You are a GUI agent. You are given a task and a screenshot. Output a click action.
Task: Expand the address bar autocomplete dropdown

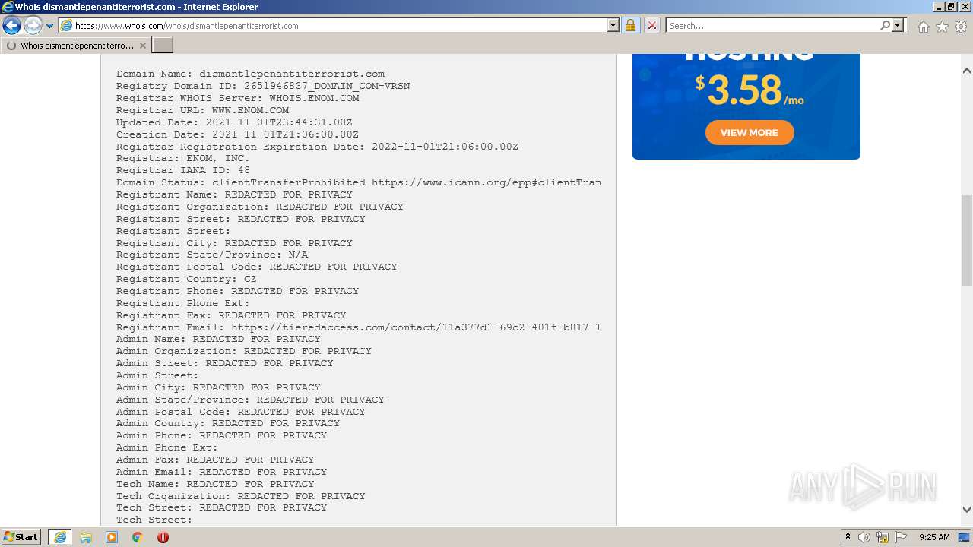613,26
